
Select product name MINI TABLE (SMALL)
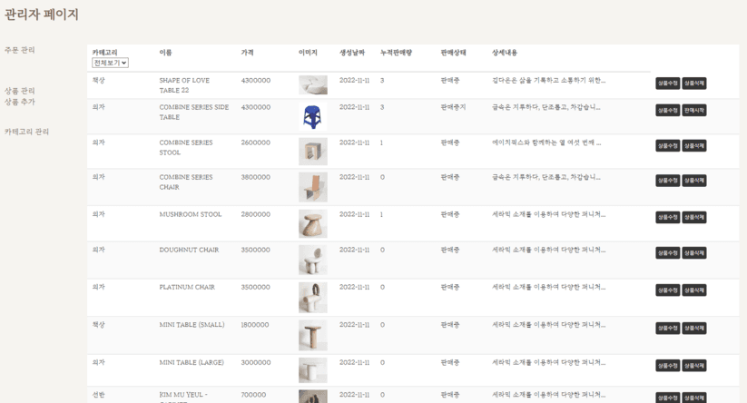(x=192, y=324)
